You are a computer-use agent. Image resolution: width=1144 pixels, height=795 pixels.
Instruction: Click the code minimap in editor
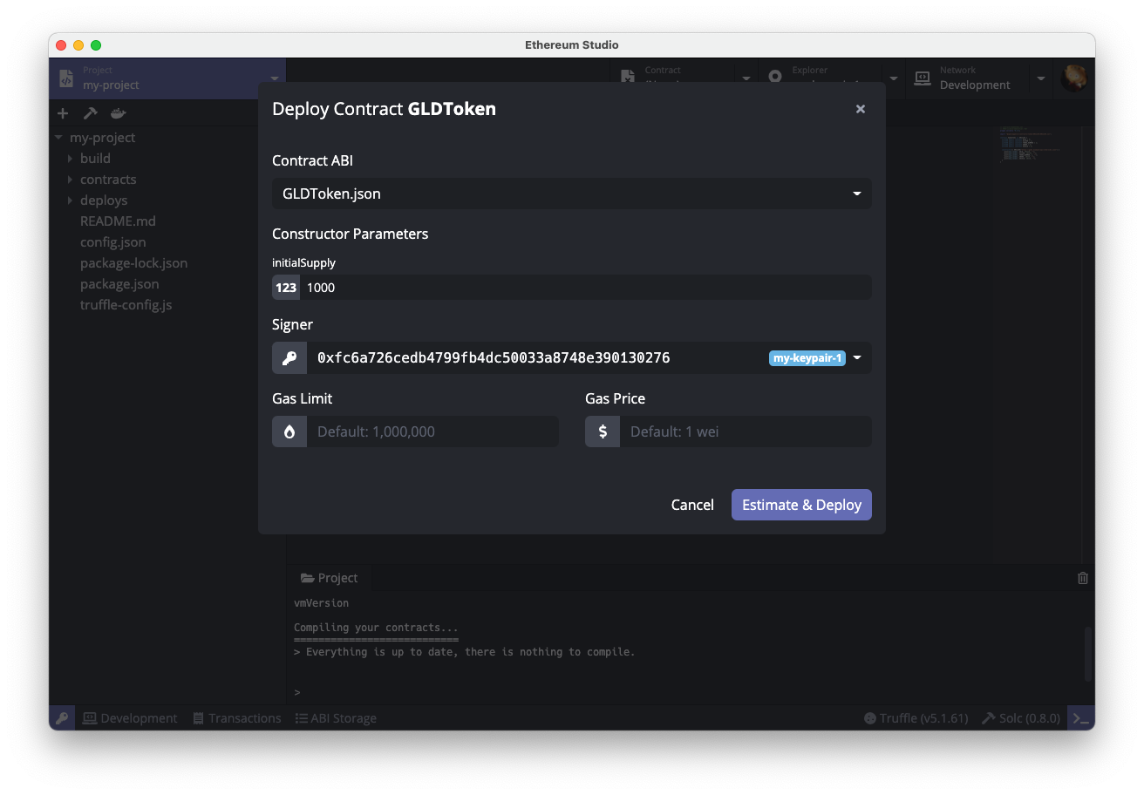[1030, 144]
